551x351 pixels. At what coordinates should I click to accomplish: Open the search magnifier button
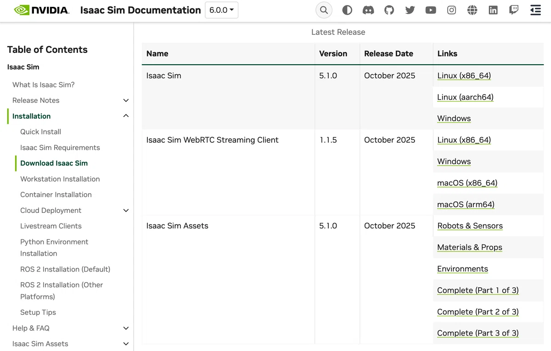point(324,10)
